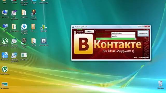Image resolution: width=166 pixels, height=93 pixels.
Task: Open the folder beside the VK desktop icon
Action: (34, 42)
